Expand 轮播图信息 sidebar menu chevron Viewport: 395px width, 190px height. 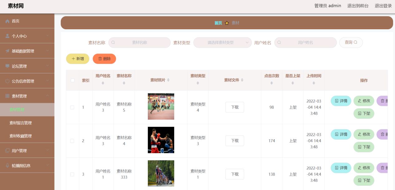[48, 165]
